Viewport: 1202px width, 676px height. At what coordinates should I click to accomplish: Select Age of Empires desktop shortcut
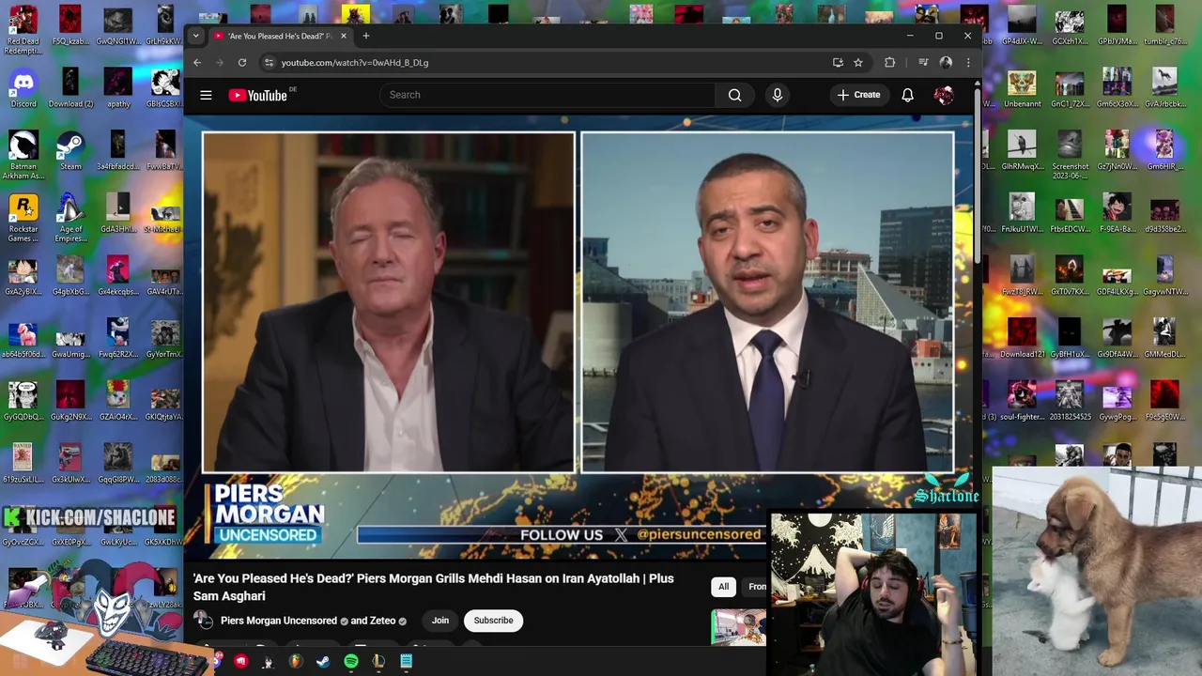click(x=70, y=217)
